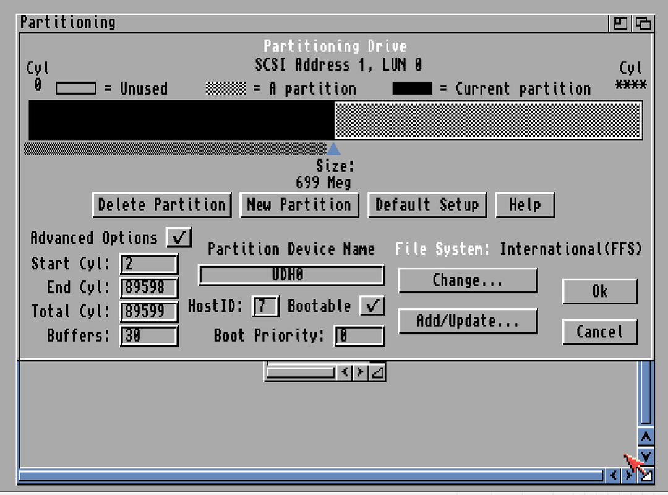The height and width of the screenshot is (495, 668).
Task: Click Change... file system button
Action: click(468, 280)
